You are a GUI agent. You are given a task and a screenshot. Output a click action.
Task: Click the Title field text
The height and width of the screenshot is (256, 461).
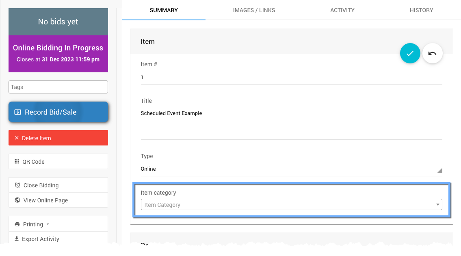coord(171,113)
